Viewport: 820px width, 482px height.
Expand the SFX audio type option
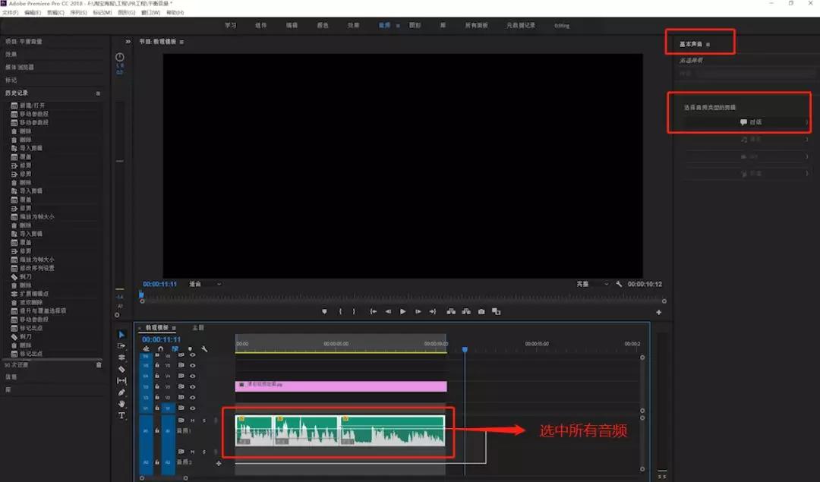(x=747, y=156)
